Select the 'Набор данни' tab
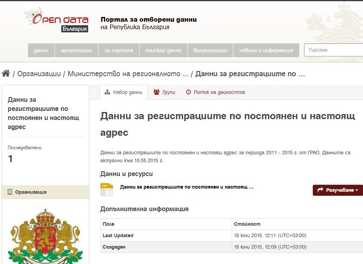This screenshot has width=363, height=264. 123,92
